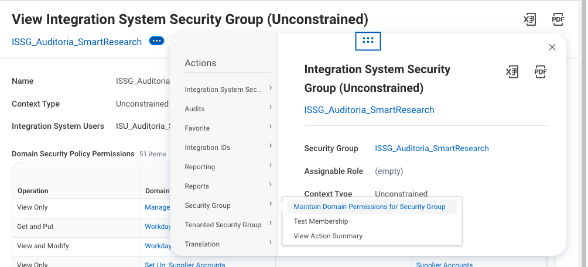The height and width of the screenshot is (267, 588).
Task: Open Workday domain link in View and Modify row
Action: [158, 246]
